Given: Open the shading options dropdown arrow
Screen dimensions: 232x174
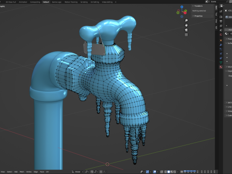Looking at the screenshot, I should [x=178, y=172].
